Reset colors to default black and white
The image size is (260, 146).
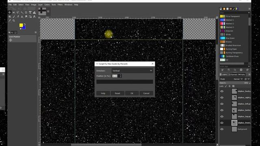tap(20, 28)
